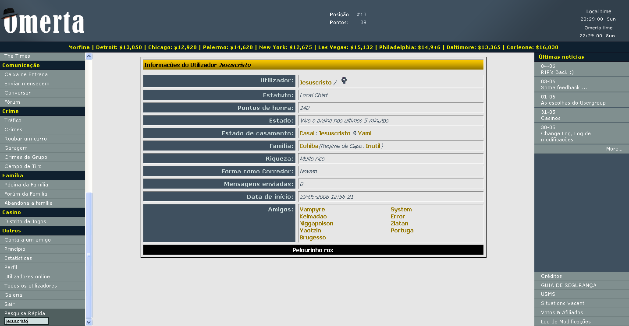Open Distrito de Jogos casino page
This screenshot has height=326, width=629.
[x=25, y=221]
